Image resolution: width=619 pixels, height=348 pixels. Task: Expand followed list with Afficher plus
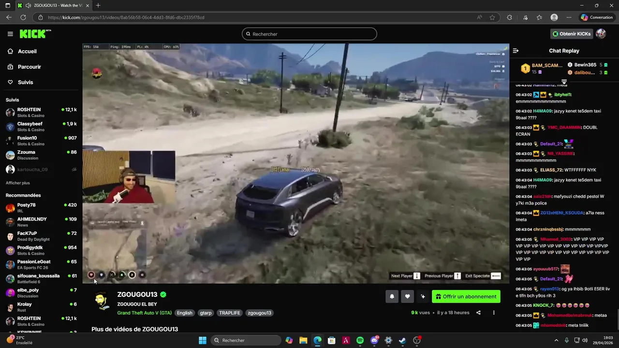pyautogui.click(x=18, y=183)
